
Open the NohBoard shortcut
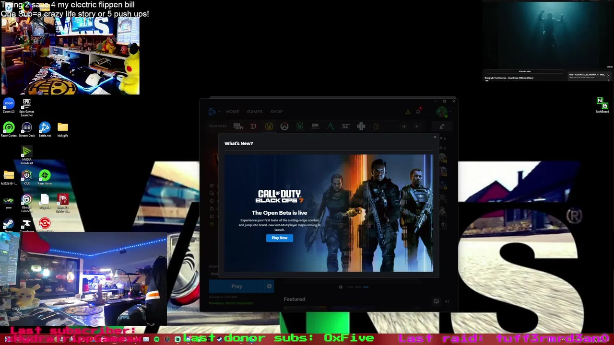click(602, 105)
